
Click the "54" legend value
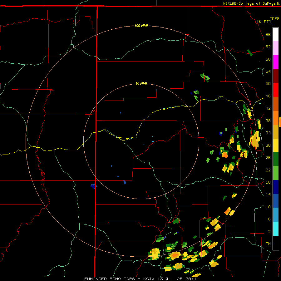click(x=268, y=71)
